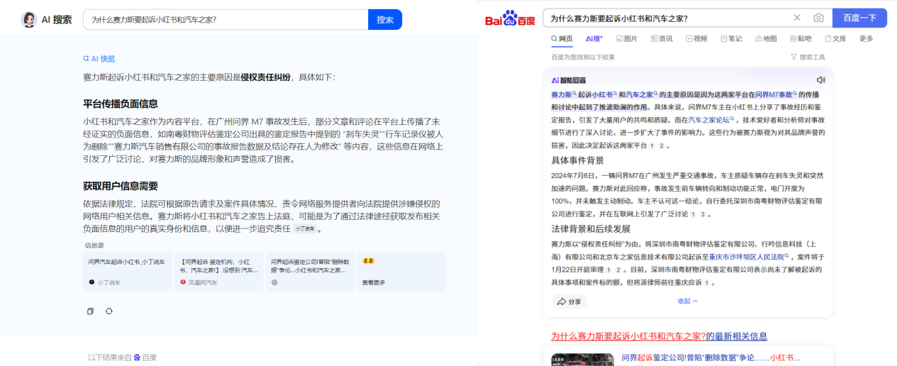Image resolution: width=897 pixels, height=366 pixels.
Task: Click the 小丁说车 citation tag in answer text
Action: click(x=305, y=228)
